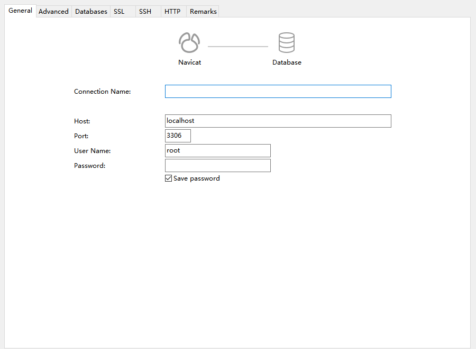Screen dimensions: 476x349
Task: Select the SSL tab
Action: [119, 11]
